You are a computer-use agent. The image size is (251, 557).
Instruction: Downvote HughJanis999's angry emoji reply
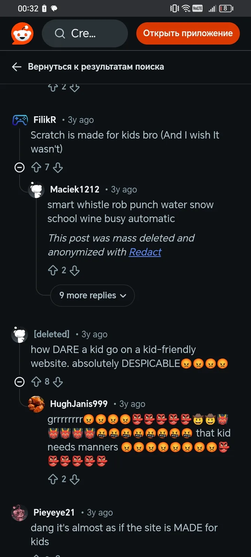[75, 479]
